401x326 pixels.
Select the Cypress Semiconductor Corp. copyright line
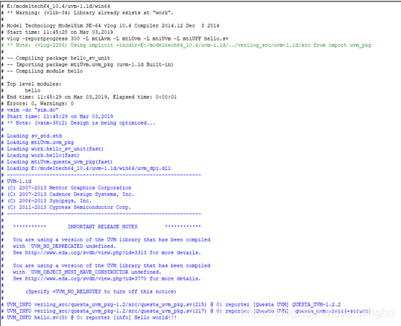(x=69, y=207)
